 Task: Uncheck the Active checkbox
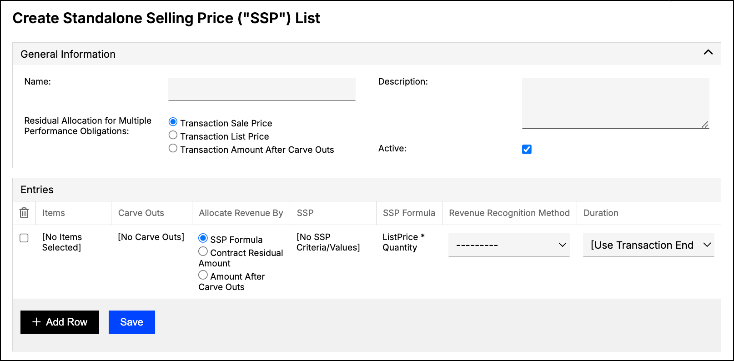tap(527, 149)
